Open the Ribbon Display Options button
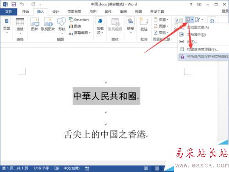The image size is (229, 172). tap(199, 5)
